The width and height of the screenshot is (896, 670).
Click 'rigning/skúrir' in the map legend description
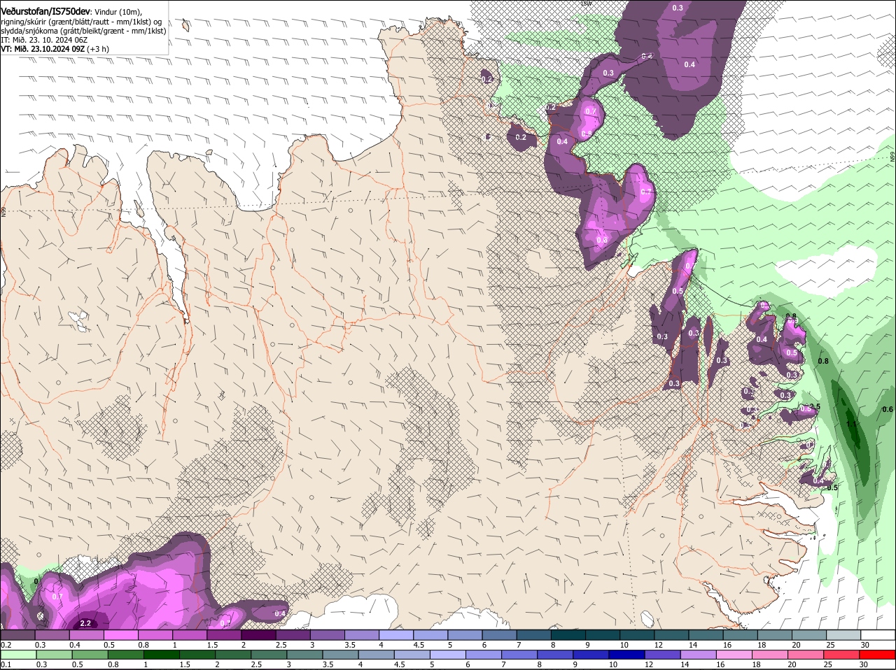pyautogui.click(x=24, y=21)
